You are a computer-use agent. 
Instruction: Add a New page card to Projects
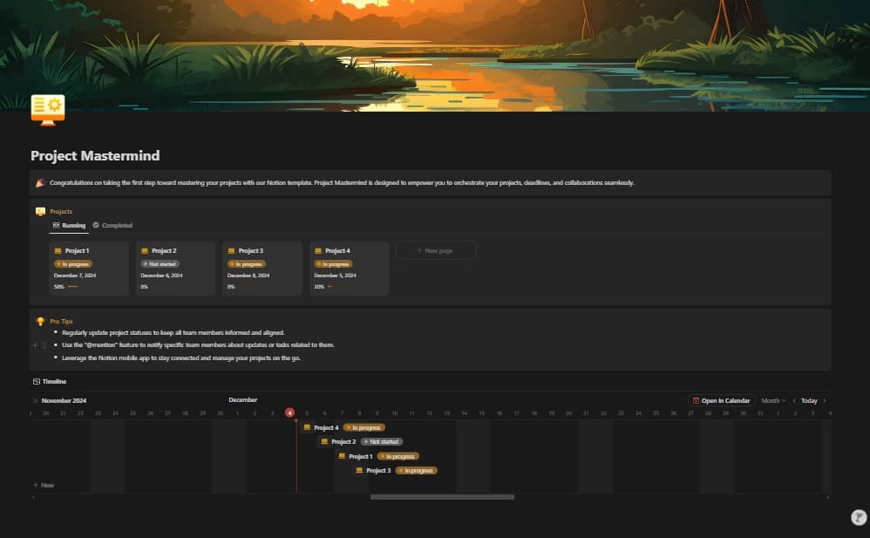[436, 250]
